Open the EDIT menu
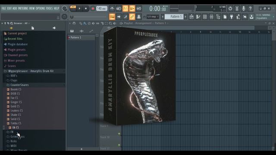Viewport: 276px width, 155px height. (x=9, y=8)
